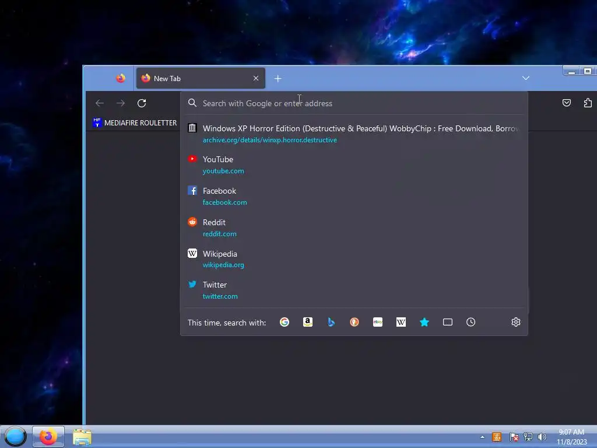Search this time with Wikipedia icon
The height and width of the screenshot is (448, 597).
401,322
